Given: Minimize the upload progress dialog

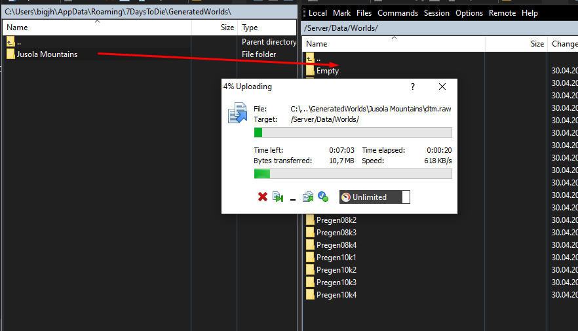Looking at the screenshot, I should 293,197.
